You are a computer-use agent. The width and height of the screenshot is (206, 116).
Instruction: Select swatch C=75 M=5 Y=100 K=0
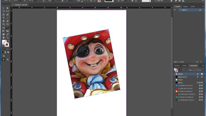[189, 97]
